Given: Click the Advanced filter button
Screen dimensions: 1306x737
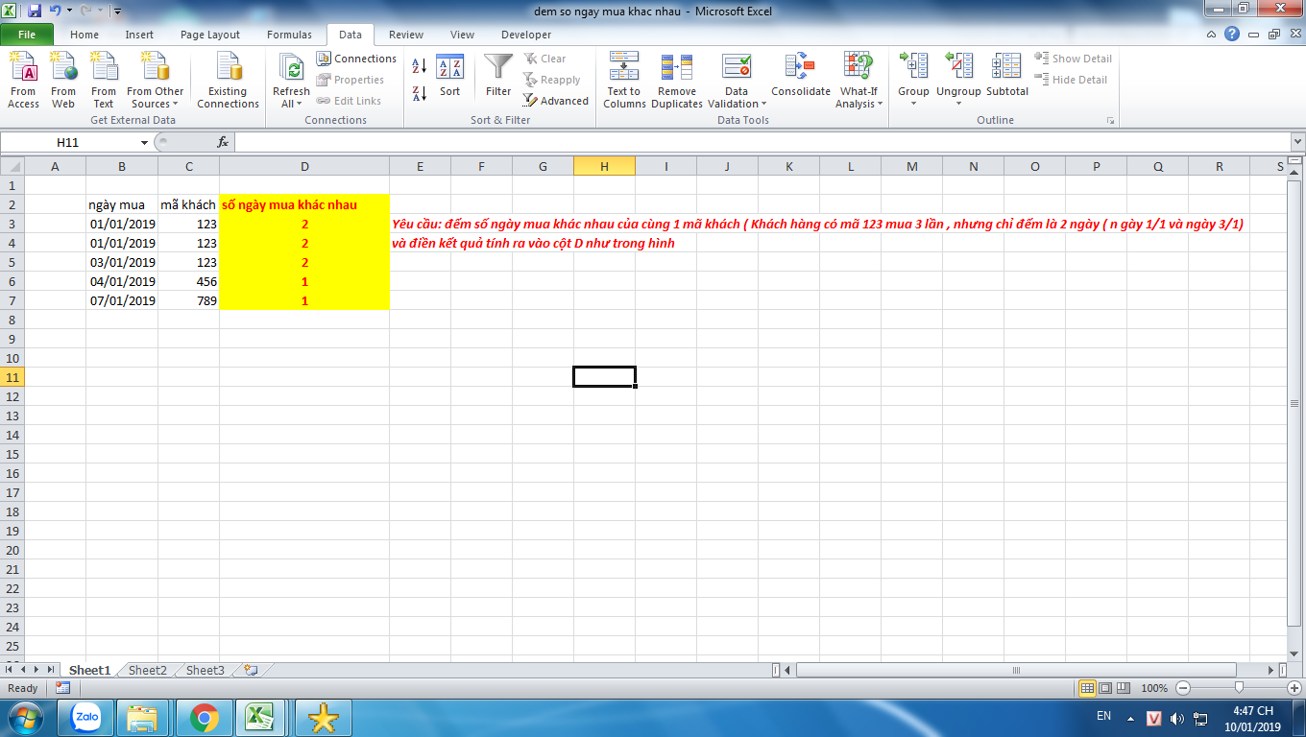Looking at the screenshot, I should (556, 101).
